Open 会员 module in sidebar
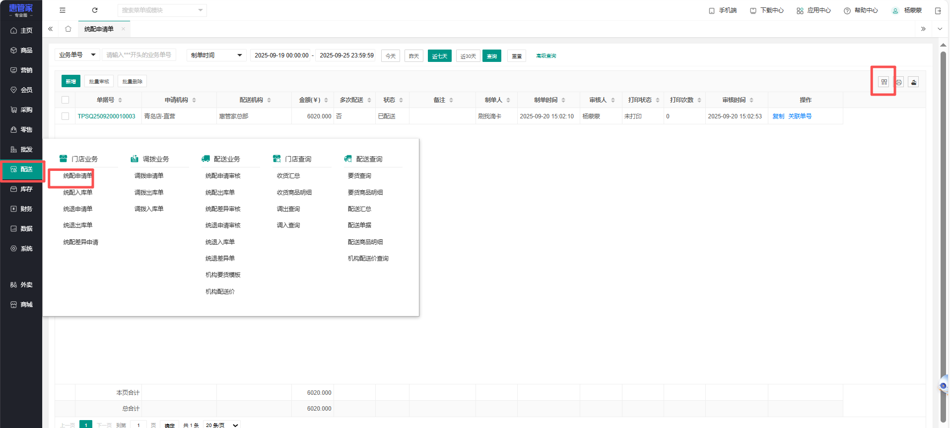Viewport: 950px width, 428px height. click(x=21, y=90)
